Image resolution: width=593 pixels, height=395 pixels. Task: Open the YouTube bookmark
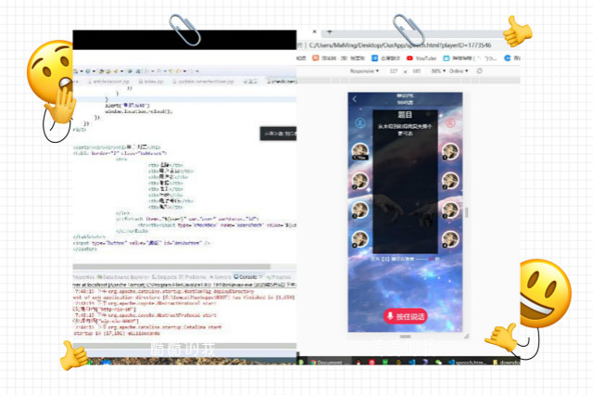tap(422, 58)
